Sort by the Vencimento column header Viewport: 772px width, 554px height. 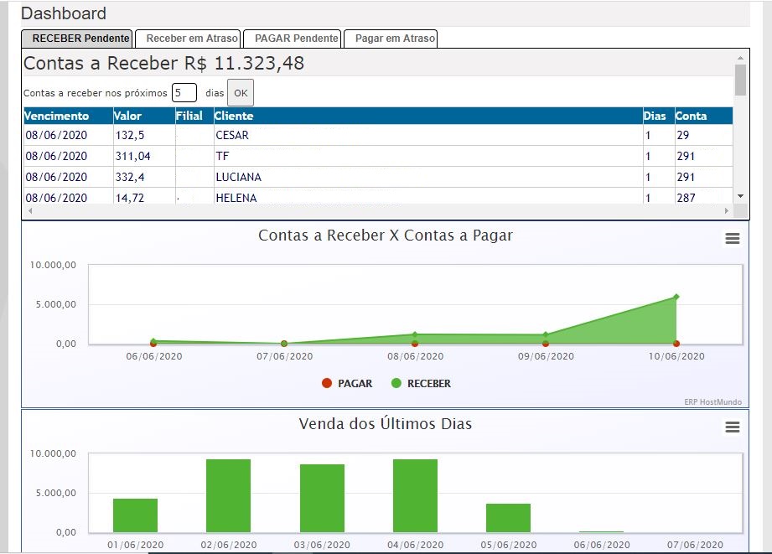(57, 116)
